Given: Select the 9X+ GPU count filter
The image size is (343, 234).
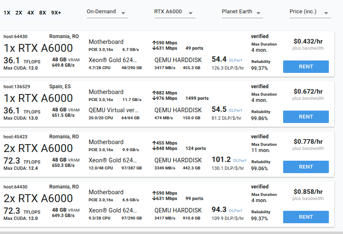Looking at the screenshot, I should 56,13.
